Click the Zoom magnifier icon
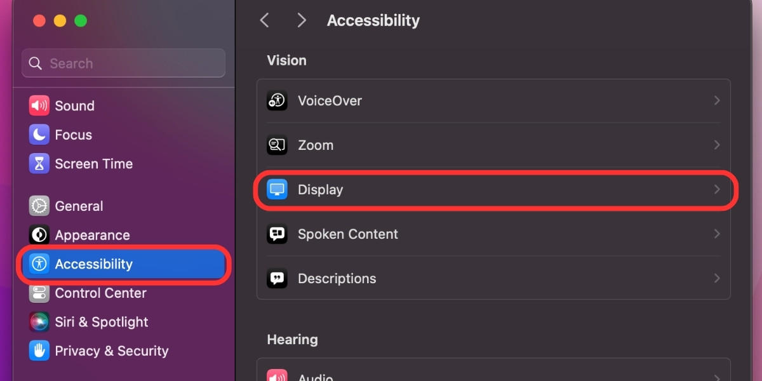The width and height of the screenshot is (762, 381). [x=277, y=145]
